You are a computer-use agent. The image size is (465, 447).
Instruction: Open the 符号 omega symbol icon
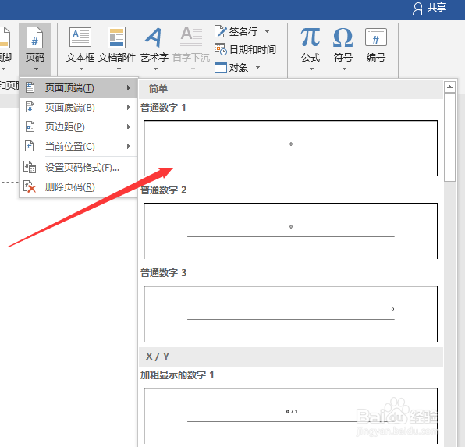(x=343, y=37)
